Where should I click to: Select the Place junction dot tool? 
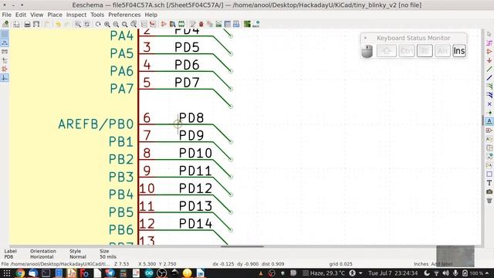click(489, 113)
